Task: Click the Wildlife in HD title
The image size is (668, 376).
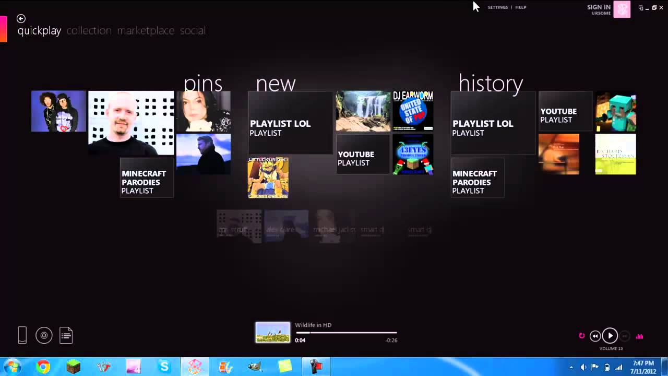Action: pyautogui.click(x=313, y=325)
